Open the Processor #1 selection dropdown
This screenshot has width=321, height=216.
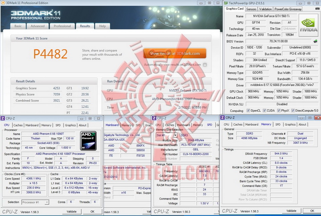(x=47, y=202)
